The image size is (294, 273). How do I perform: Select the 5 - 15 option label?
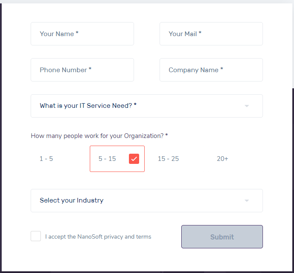tap(107, 159)
